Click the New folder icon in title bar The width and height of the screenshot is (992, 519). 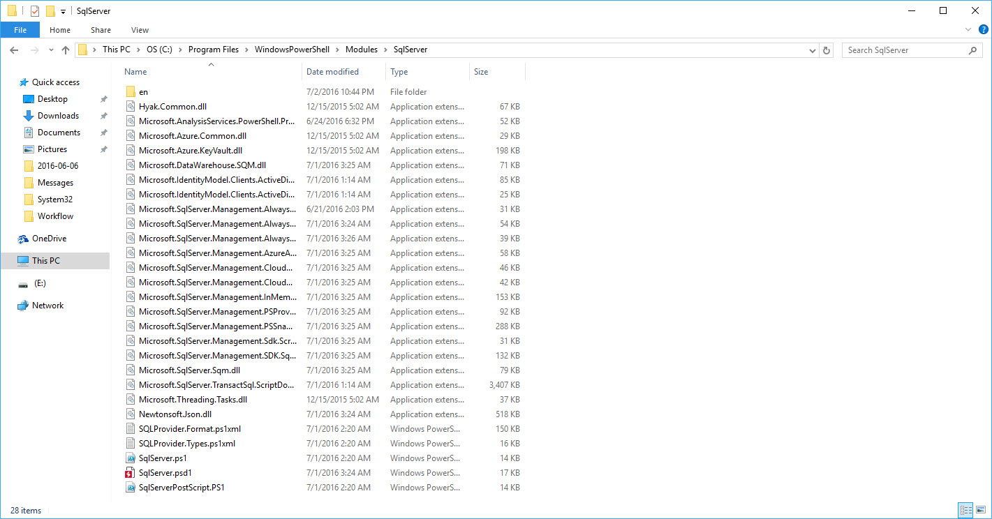click(50, 10)
